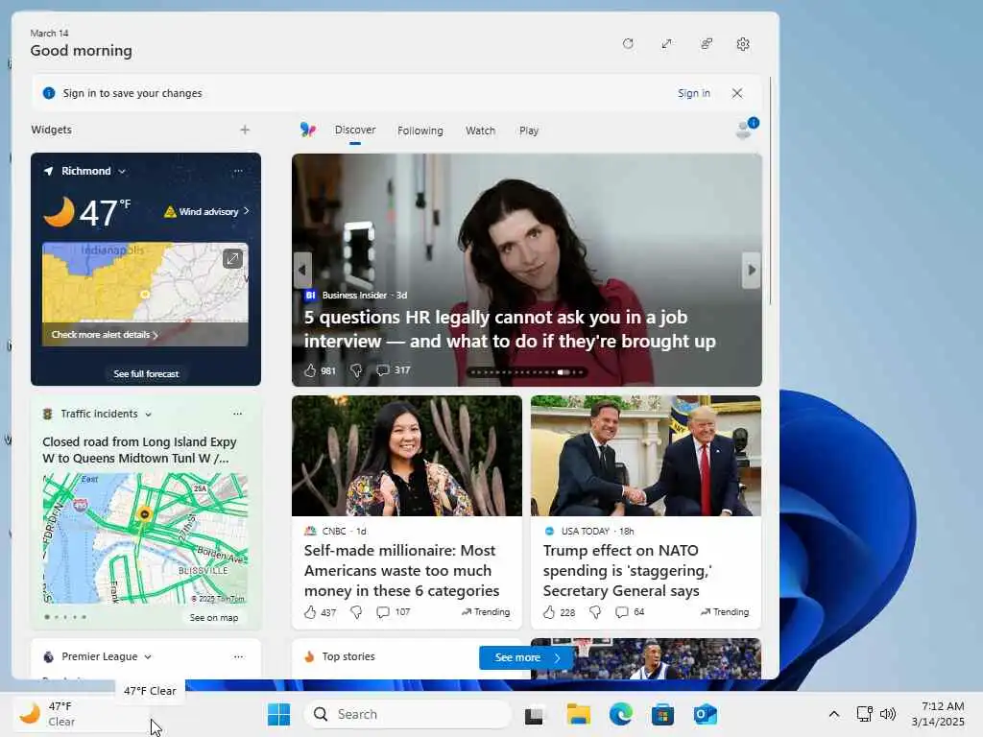This screenshot has height=737, width=983.
Task: Dislike the Trump NATO spending article
Action: [595, 612]
